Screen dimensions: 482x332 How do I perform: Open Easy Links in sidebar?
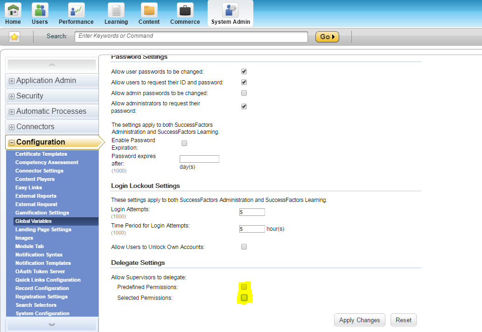click(28, 187)
